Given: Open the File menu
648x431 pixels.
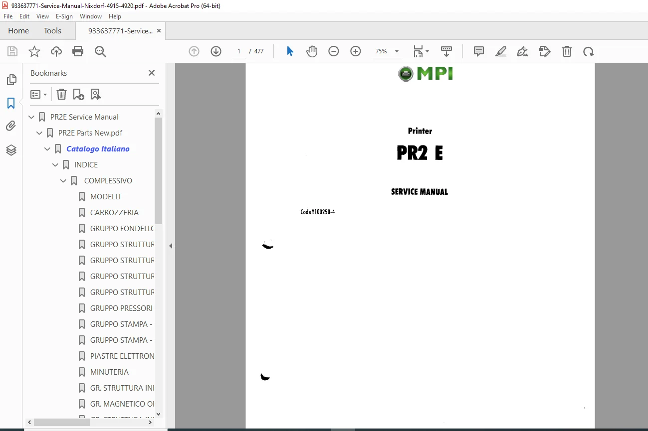Looking at the screenshot, I should (8, 16).
